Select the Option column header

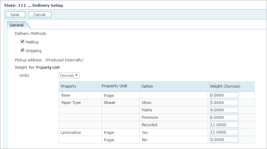point(147,86)
